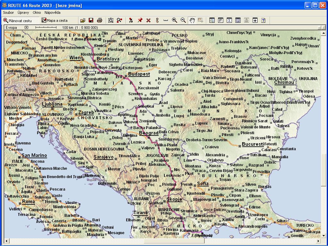Click the Ljubljana city label
This screenshot has height=246, width=328.
pyautogui.click(x=52, y=104)
